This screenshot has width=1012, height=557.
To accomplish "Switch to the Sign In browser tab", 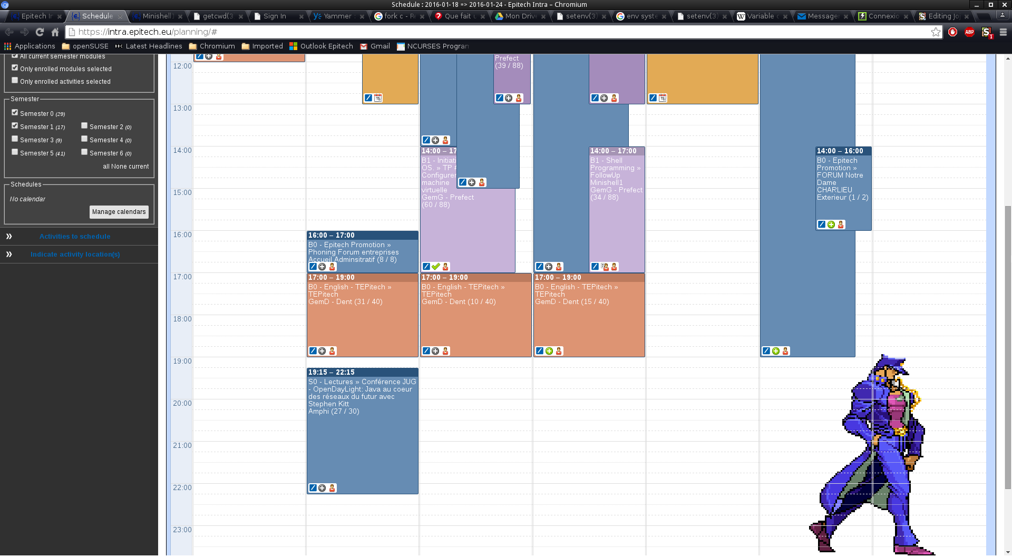I will click(277, 16).
